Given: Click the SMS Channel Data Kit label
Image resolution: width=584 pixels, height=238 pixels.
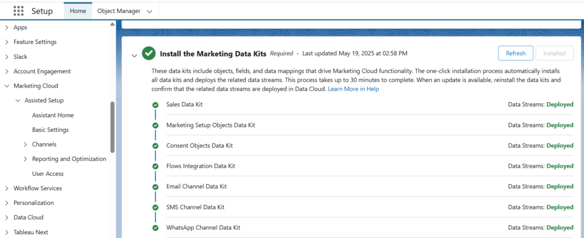Looking at the screenshot, I should click(196, 207).
